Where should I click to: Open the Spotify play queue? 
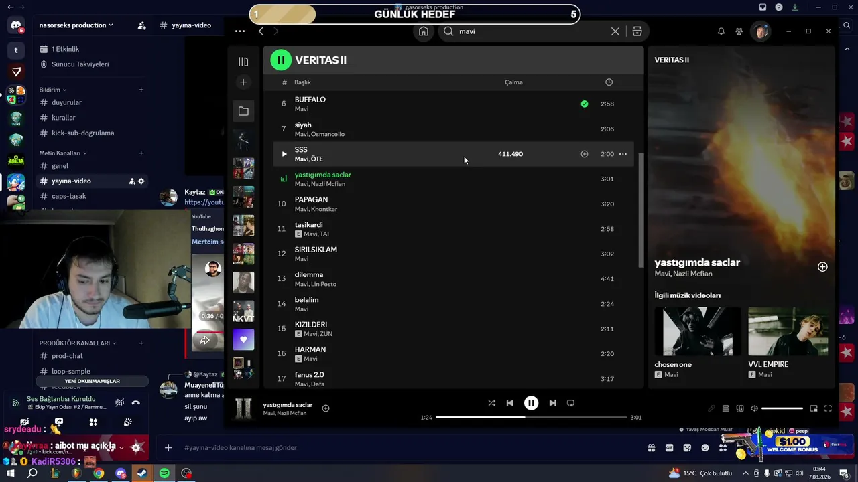[x=725, y=408]
